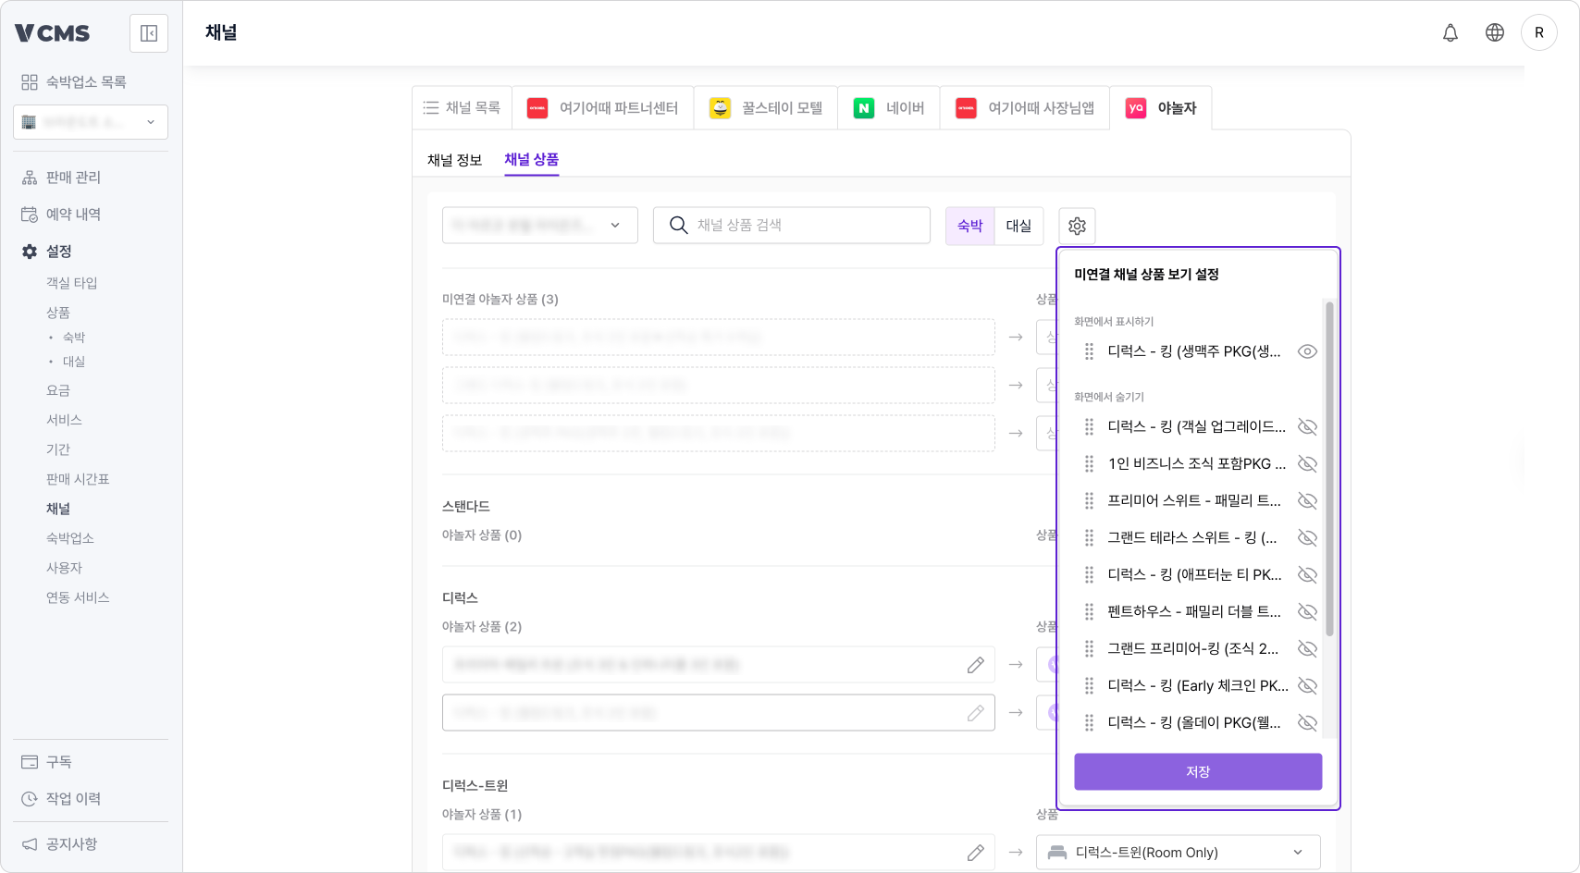The height and width of the screenshot is (873, 1580).
Task: Show the 1인 비즈니스 조식 포함PKG item
Action: 1307,463
